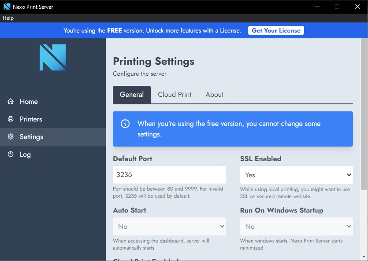Click the Run On Windows Startup label
This screenshot has height=261, width=368.
point(282,210)
